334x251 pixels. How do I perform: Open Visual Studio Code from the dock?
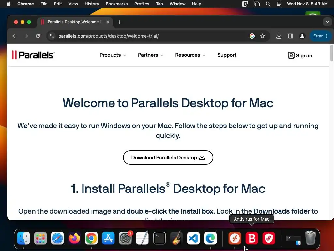193,238
